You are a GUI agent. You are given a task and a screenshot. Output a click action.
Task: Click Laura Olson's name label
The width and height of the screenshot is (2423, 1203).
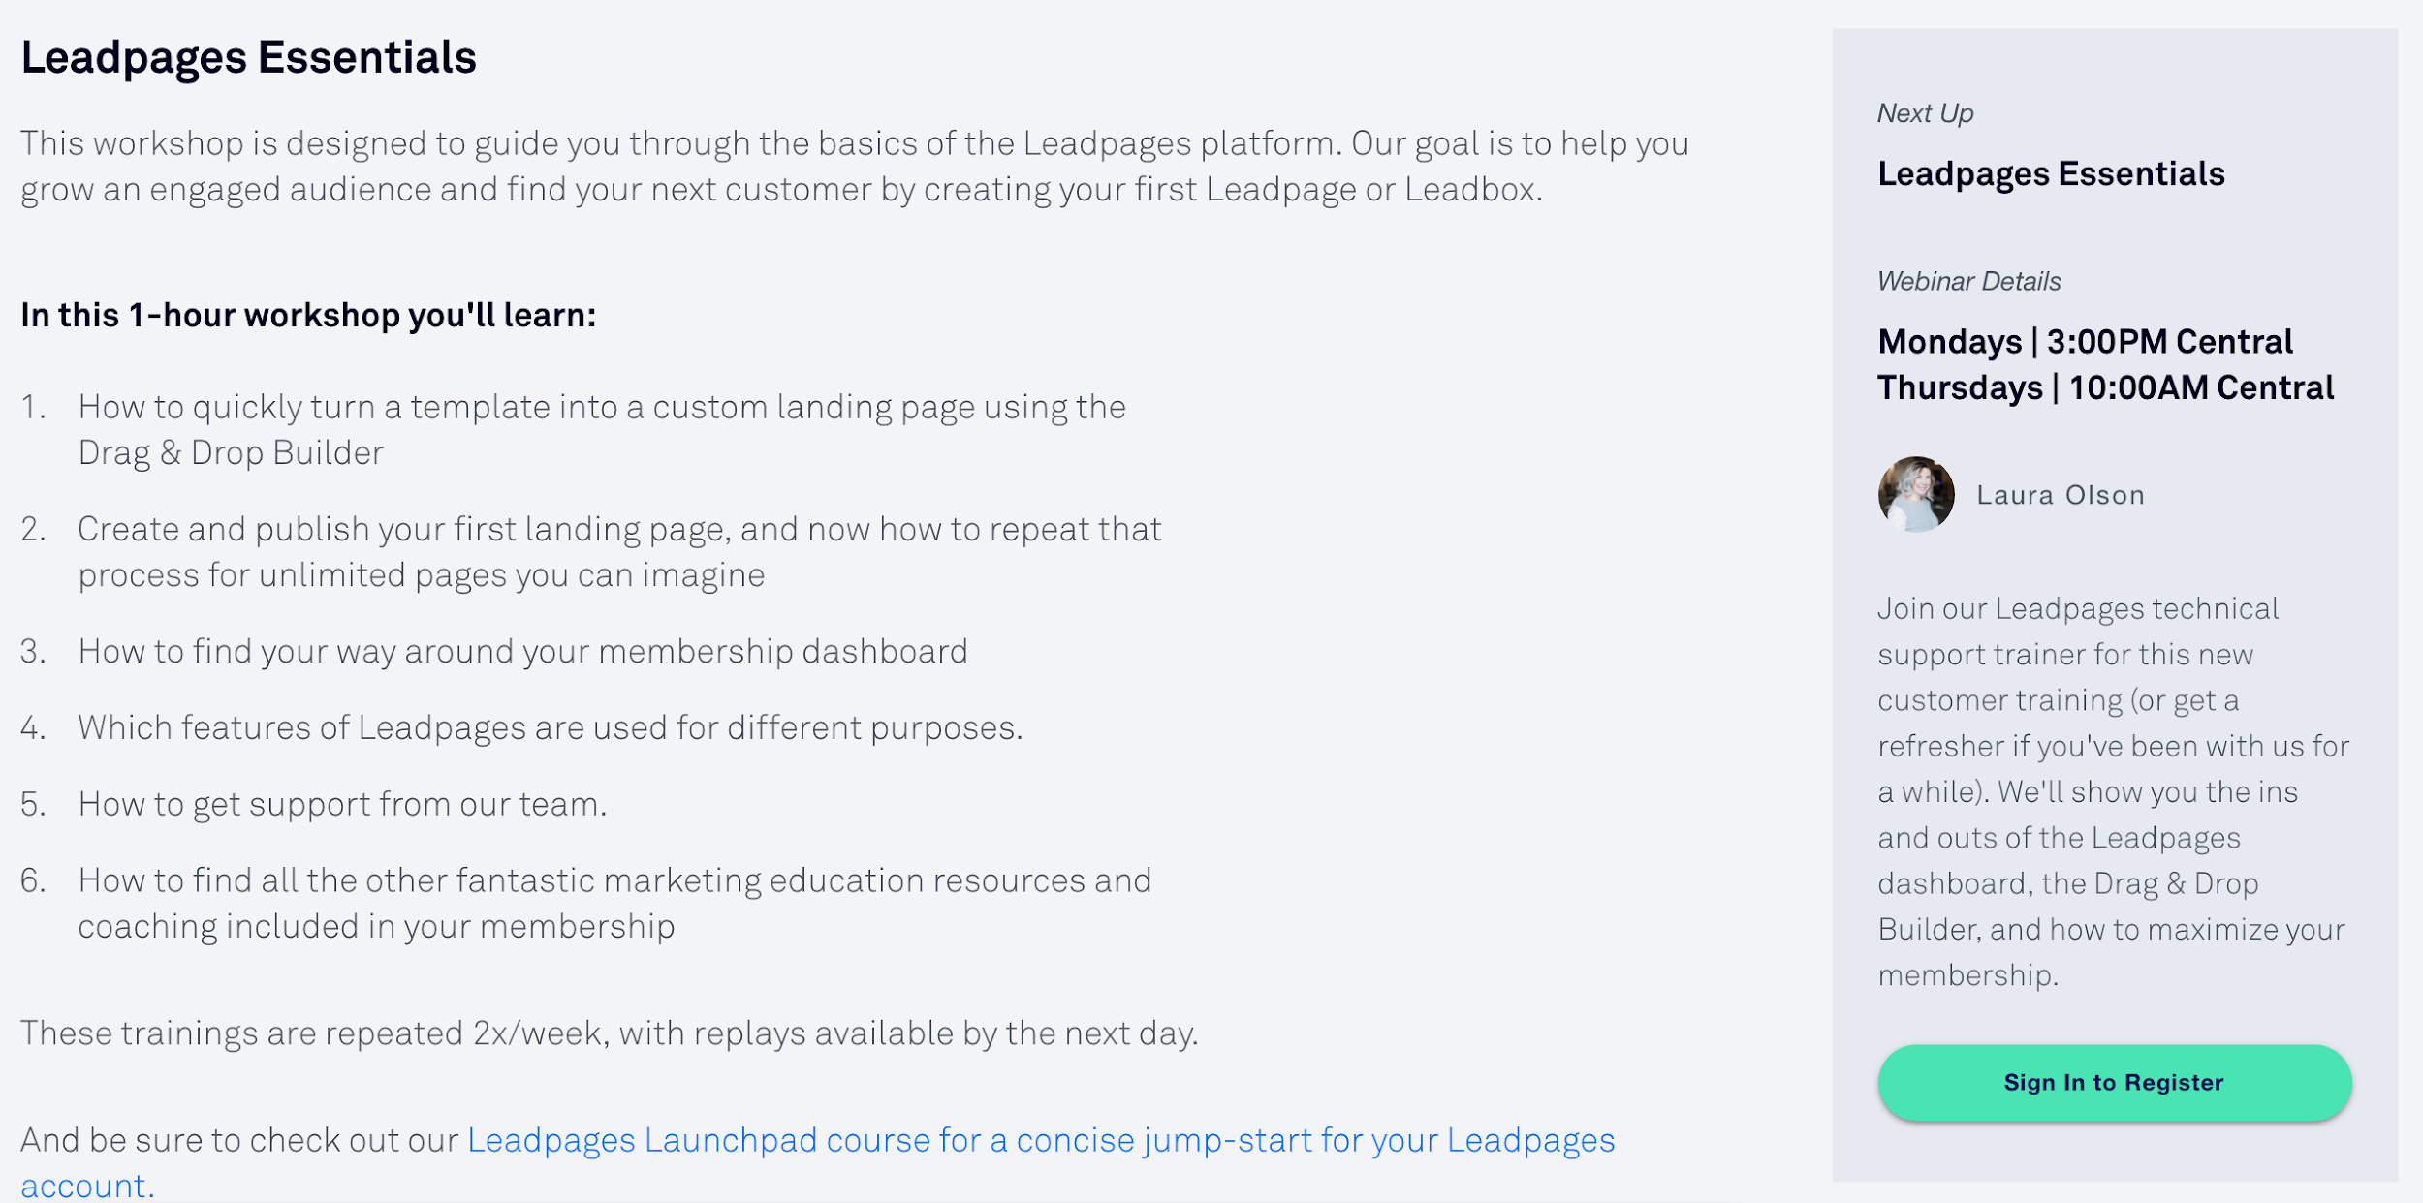pyautogui.click(x=2061, y=494)
